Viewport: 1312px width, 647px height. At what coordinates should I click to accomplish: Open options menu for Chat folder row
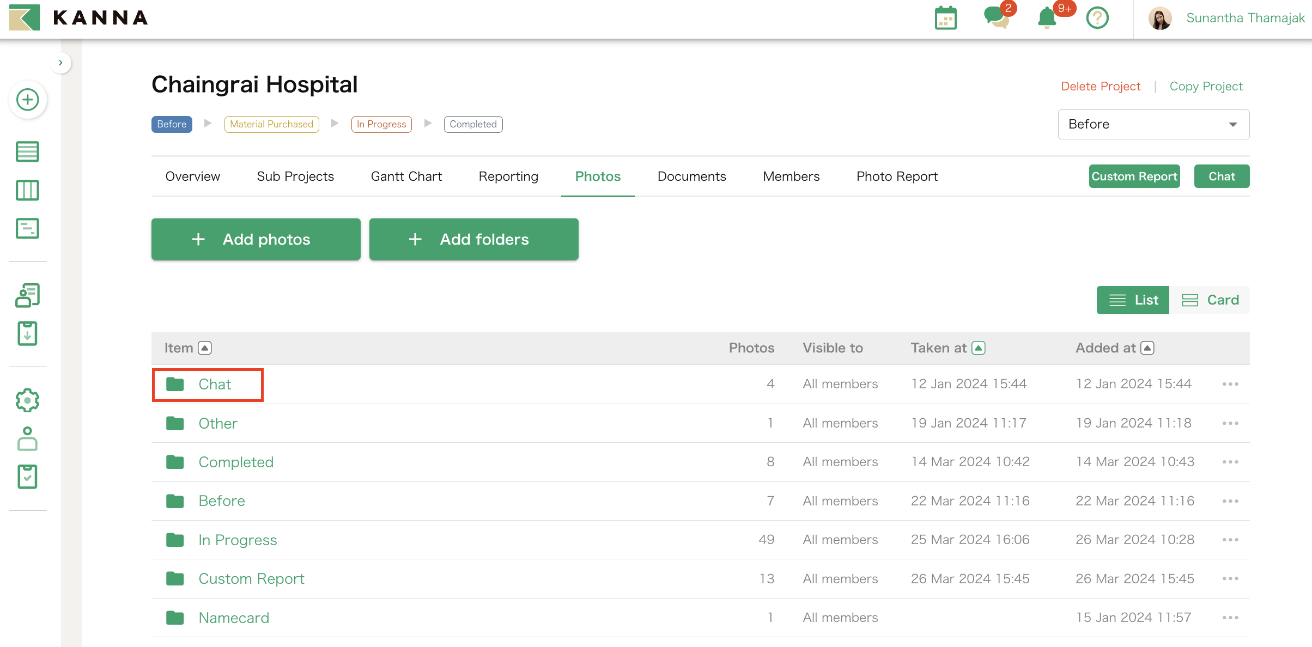coord(1230,384)
